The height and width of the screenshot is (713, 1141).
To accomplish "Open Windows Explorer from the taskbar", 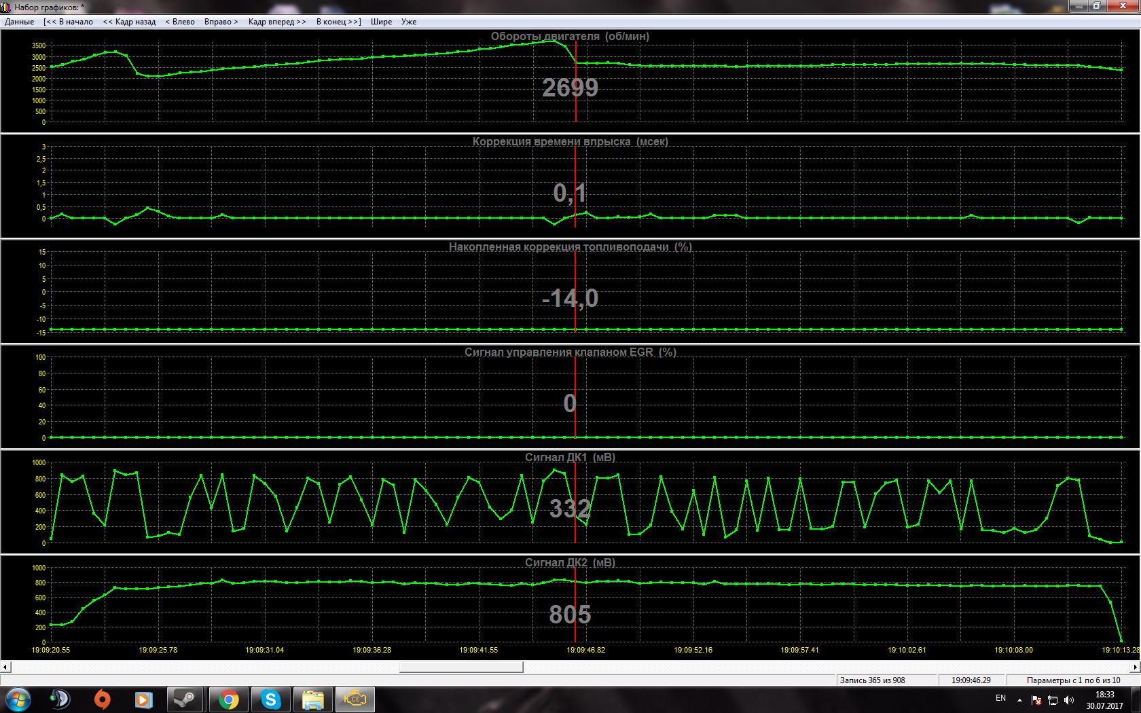I will [313, 699].
